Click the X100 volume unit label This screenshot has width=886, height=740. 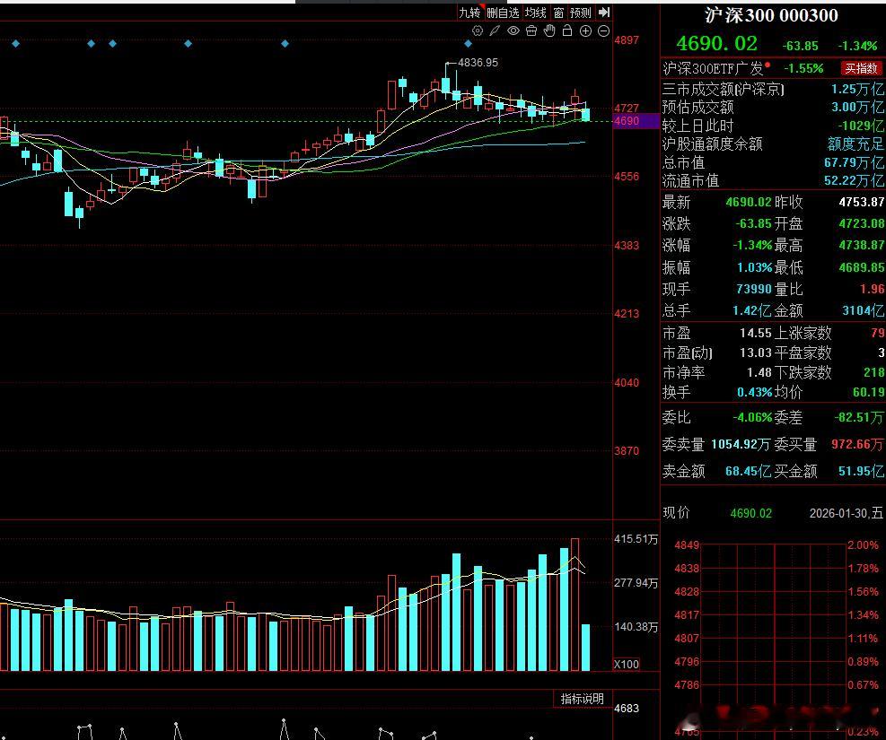627,665
